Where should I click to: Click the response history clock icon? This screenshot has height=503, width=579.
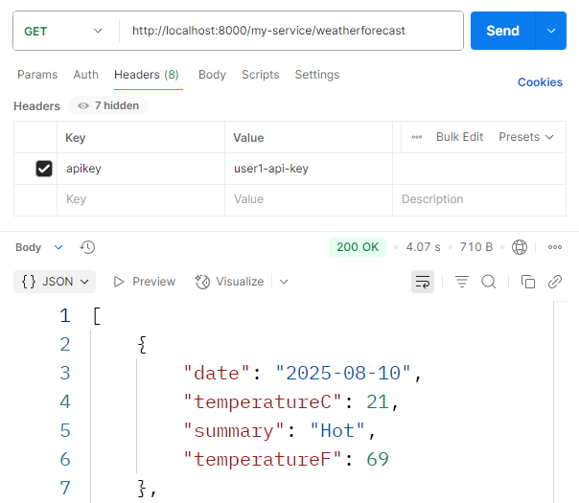(x=87, y=247)
